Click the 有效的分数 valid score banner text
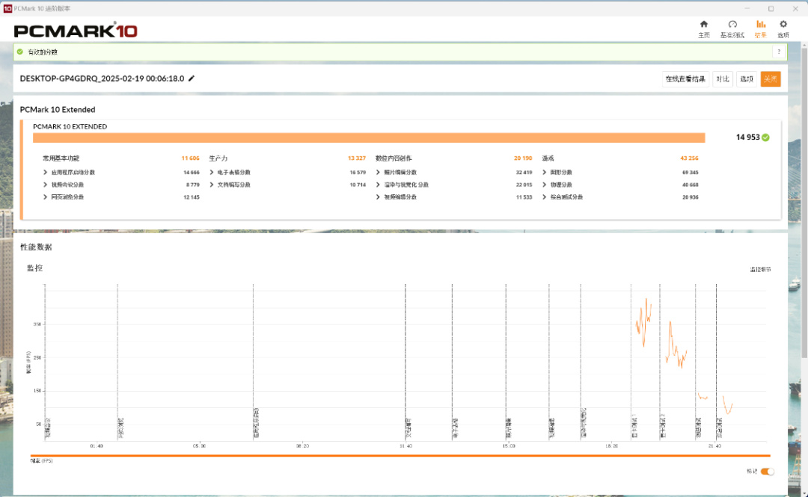The height and width of the screenshot is (497, 808). point(42,52)
